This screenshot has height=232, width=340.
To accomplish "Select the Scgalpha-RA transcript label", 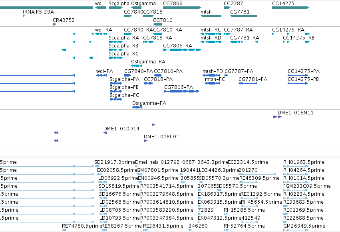I will coord(124,37).
